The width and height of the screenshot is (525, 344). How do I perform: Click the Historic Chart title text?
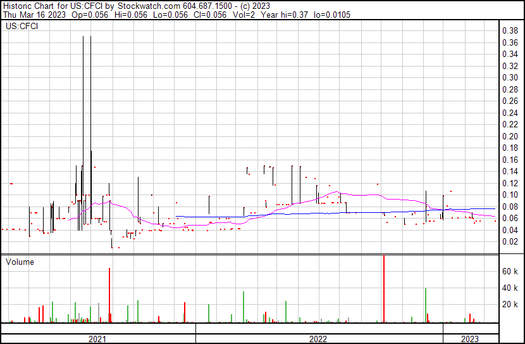pyautogui.click(x=28, y=5)
